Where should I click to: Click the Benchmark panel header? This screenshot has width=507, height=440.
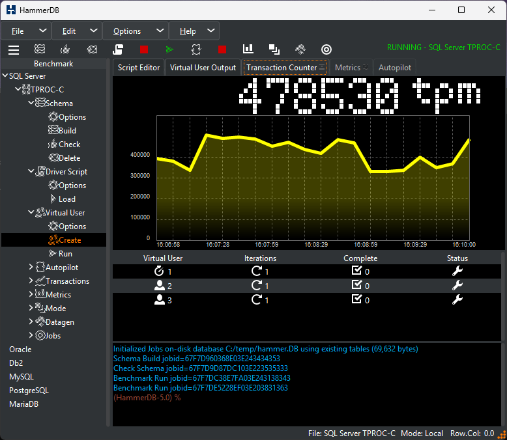click(x=53, y=64)
